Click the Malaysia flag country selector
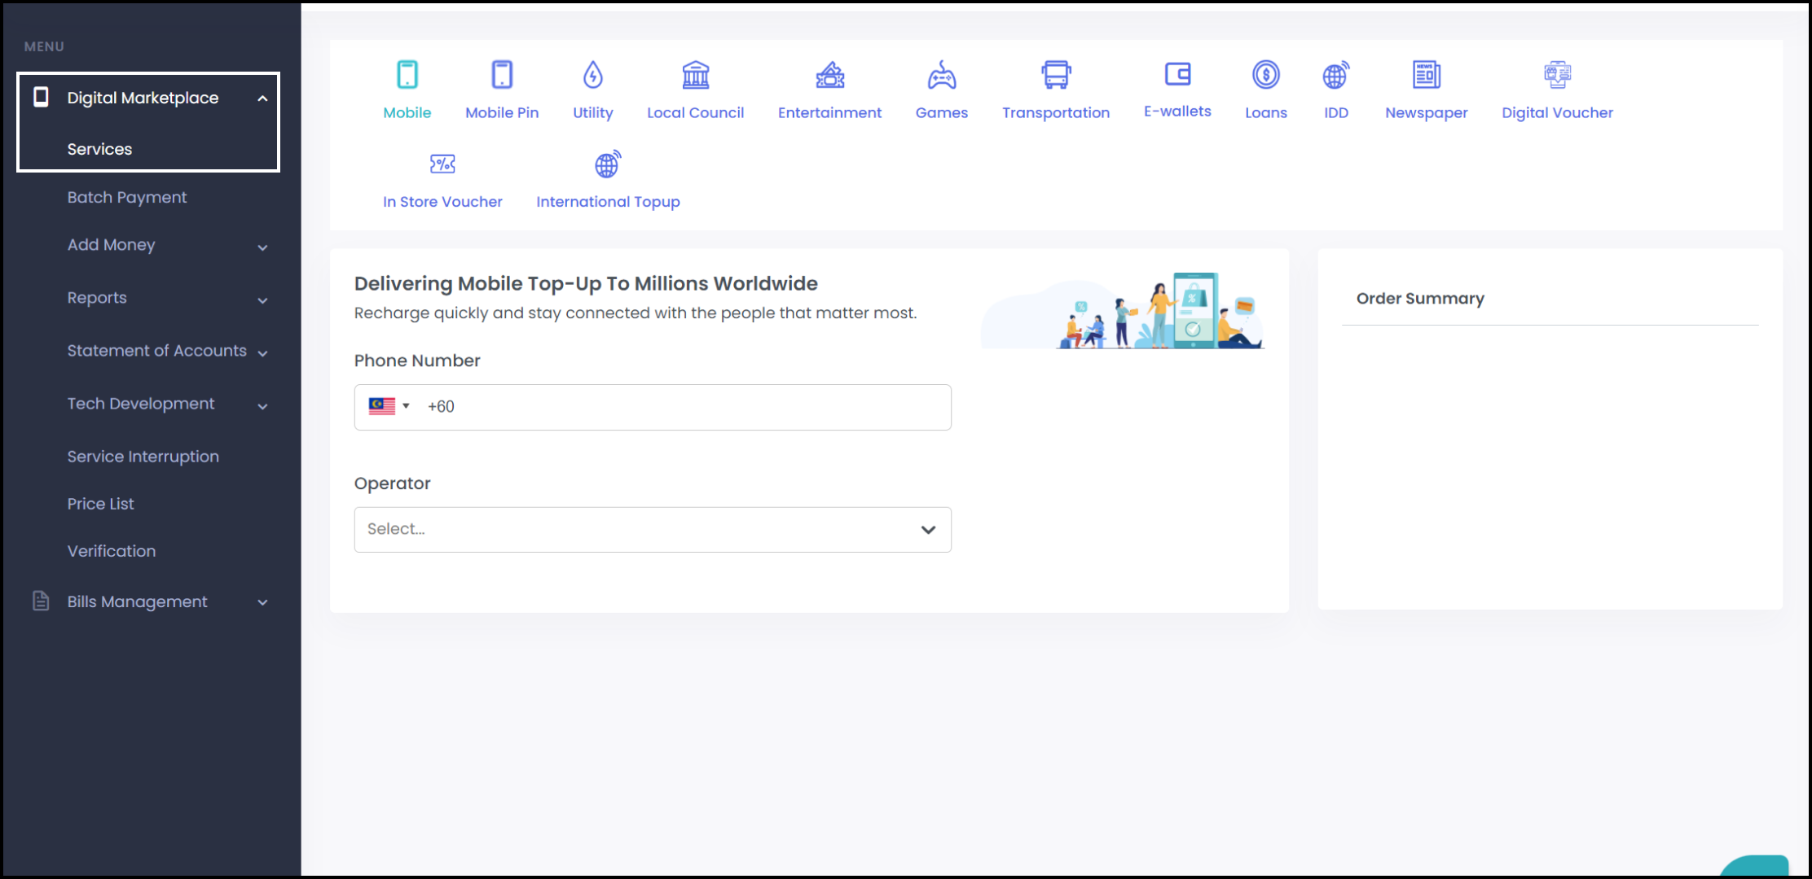Screen dimensions: 1812x879 [389, 406]
